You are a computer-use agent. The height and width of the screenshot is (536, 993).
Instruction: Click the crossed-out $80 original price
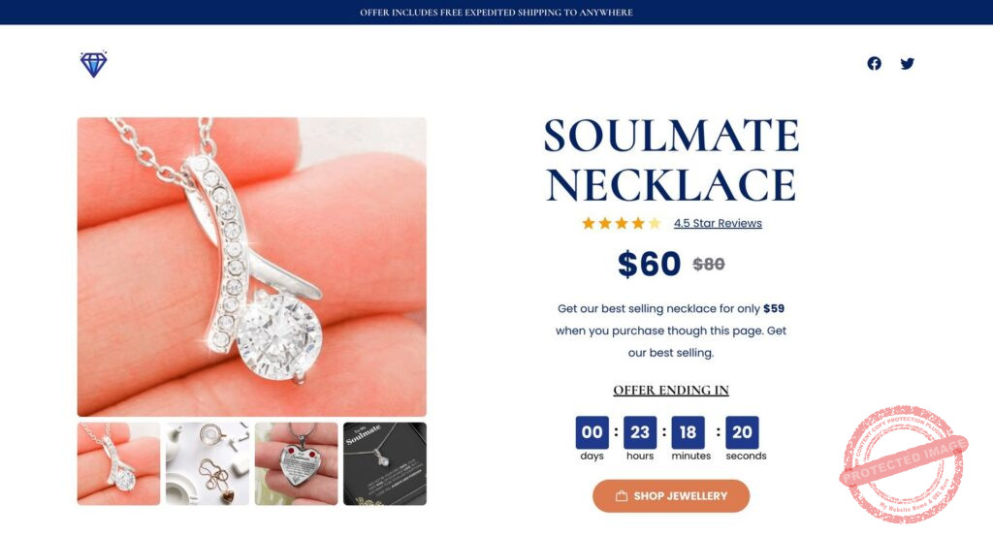[x=709, y=264]
